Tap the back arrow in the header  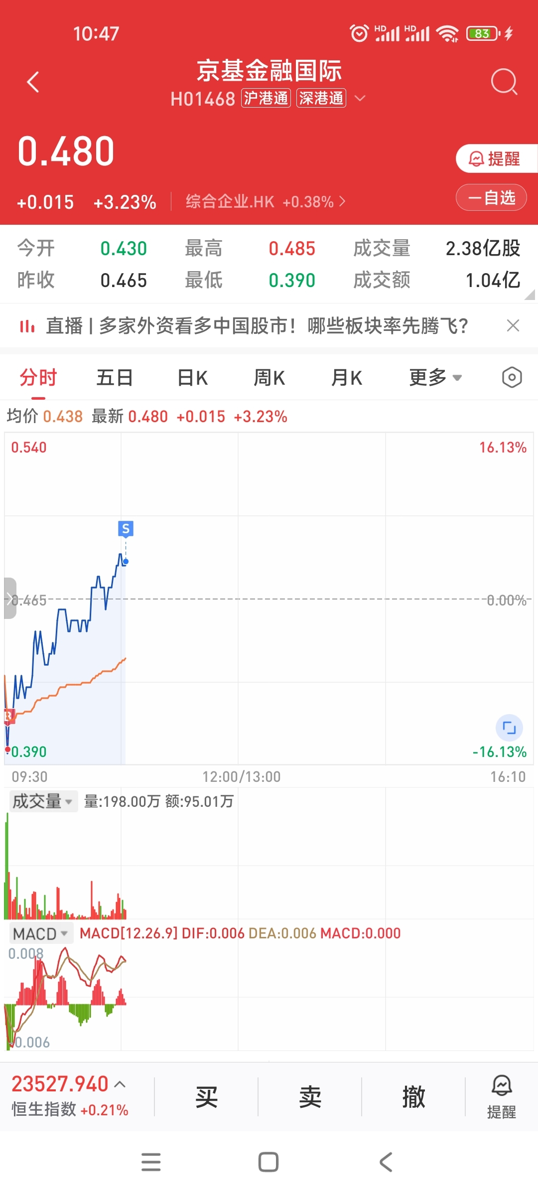tap(33, 82)
